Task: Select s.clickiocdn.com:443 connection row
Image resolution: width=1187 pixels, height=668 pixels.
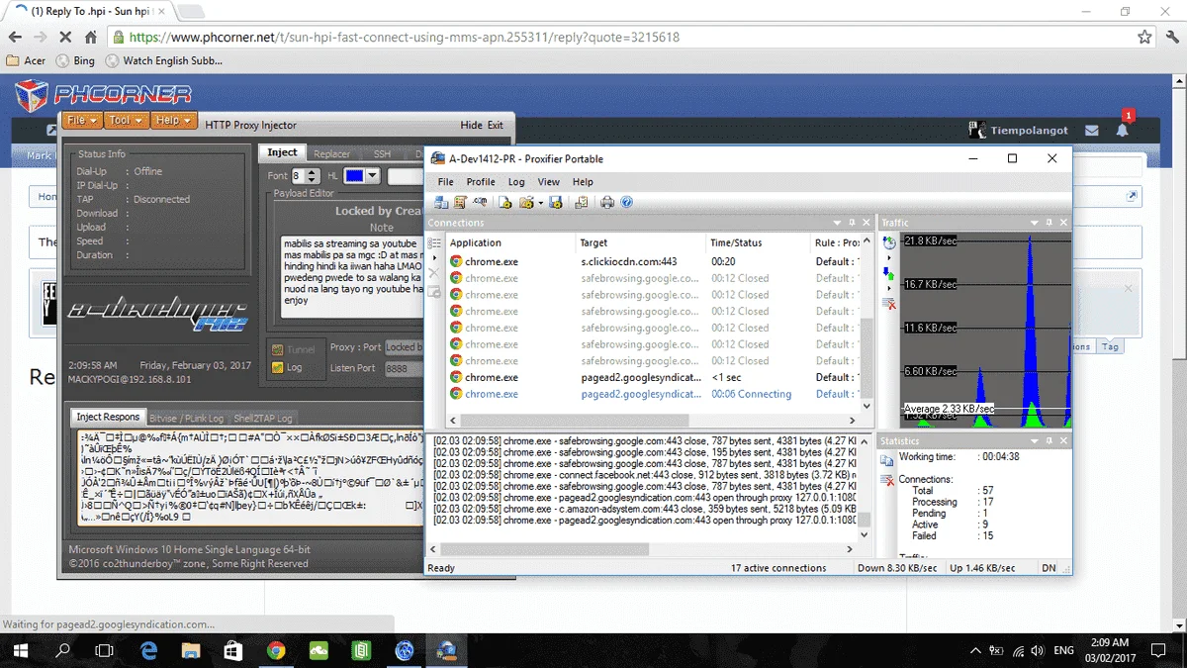Action: click(x=654, y=261)
